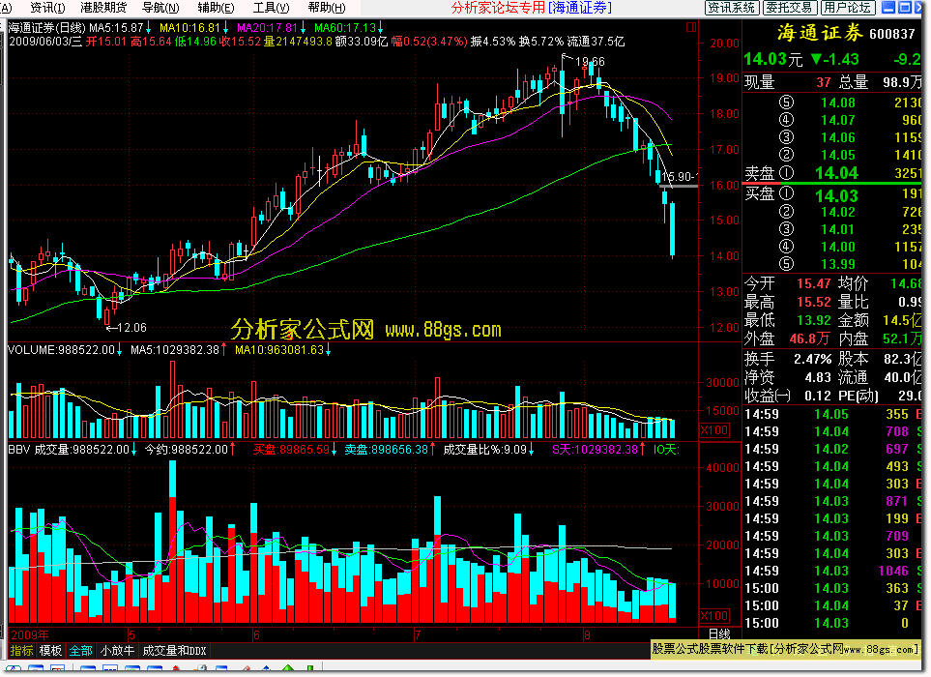The image size is (931, 677).
Task: Select the 指标 tab
Action: (21, 651)
